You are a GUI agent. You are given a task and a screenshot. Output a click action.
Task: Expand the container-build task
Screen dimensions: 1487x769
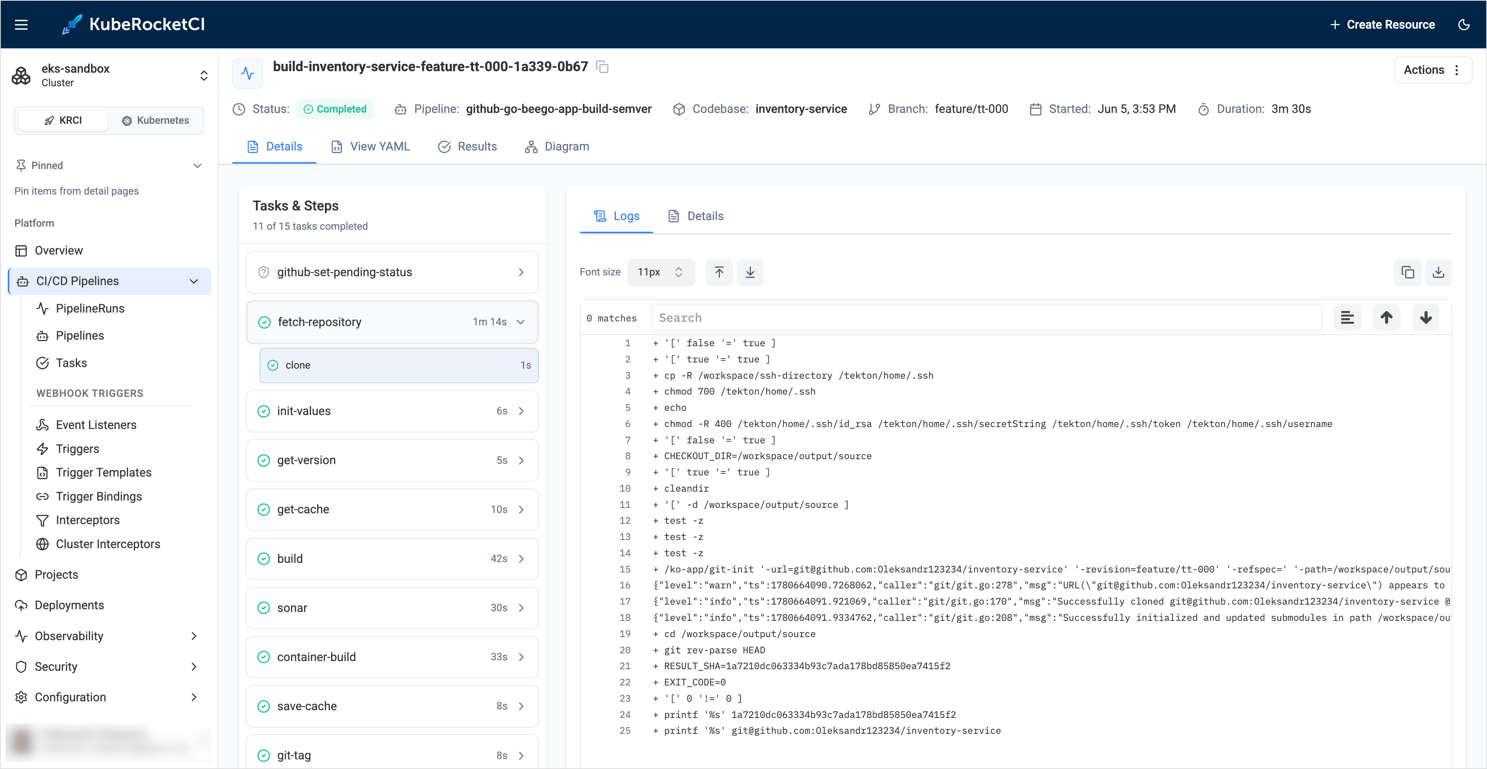click(x=392, y=657)
